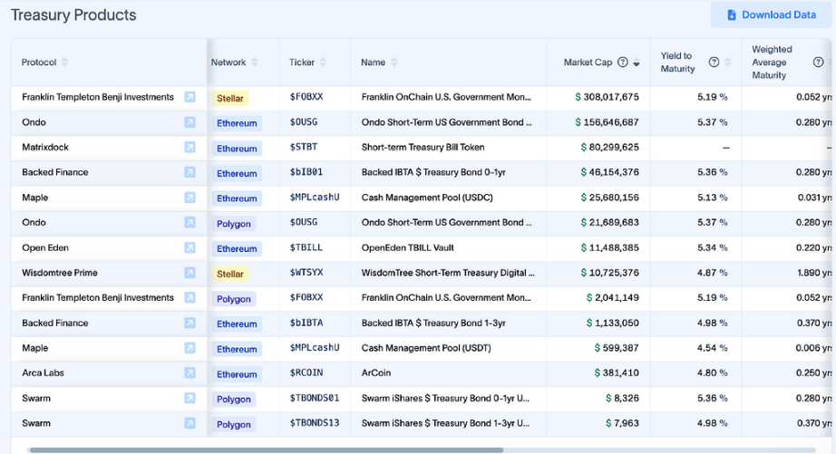
Task: Show Yield to Maturity help icon
Action: pos(714,63)
